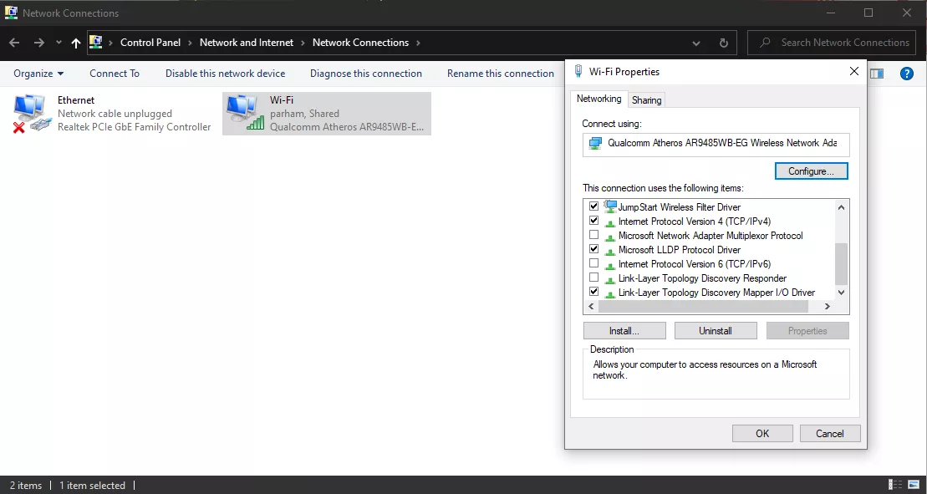Click the Configure... button
927x494 pixels.
(811, 171)
